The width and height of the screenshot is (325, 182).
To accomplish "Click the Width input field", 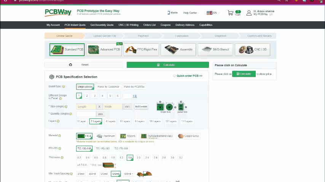I will (x=113, y=107).
